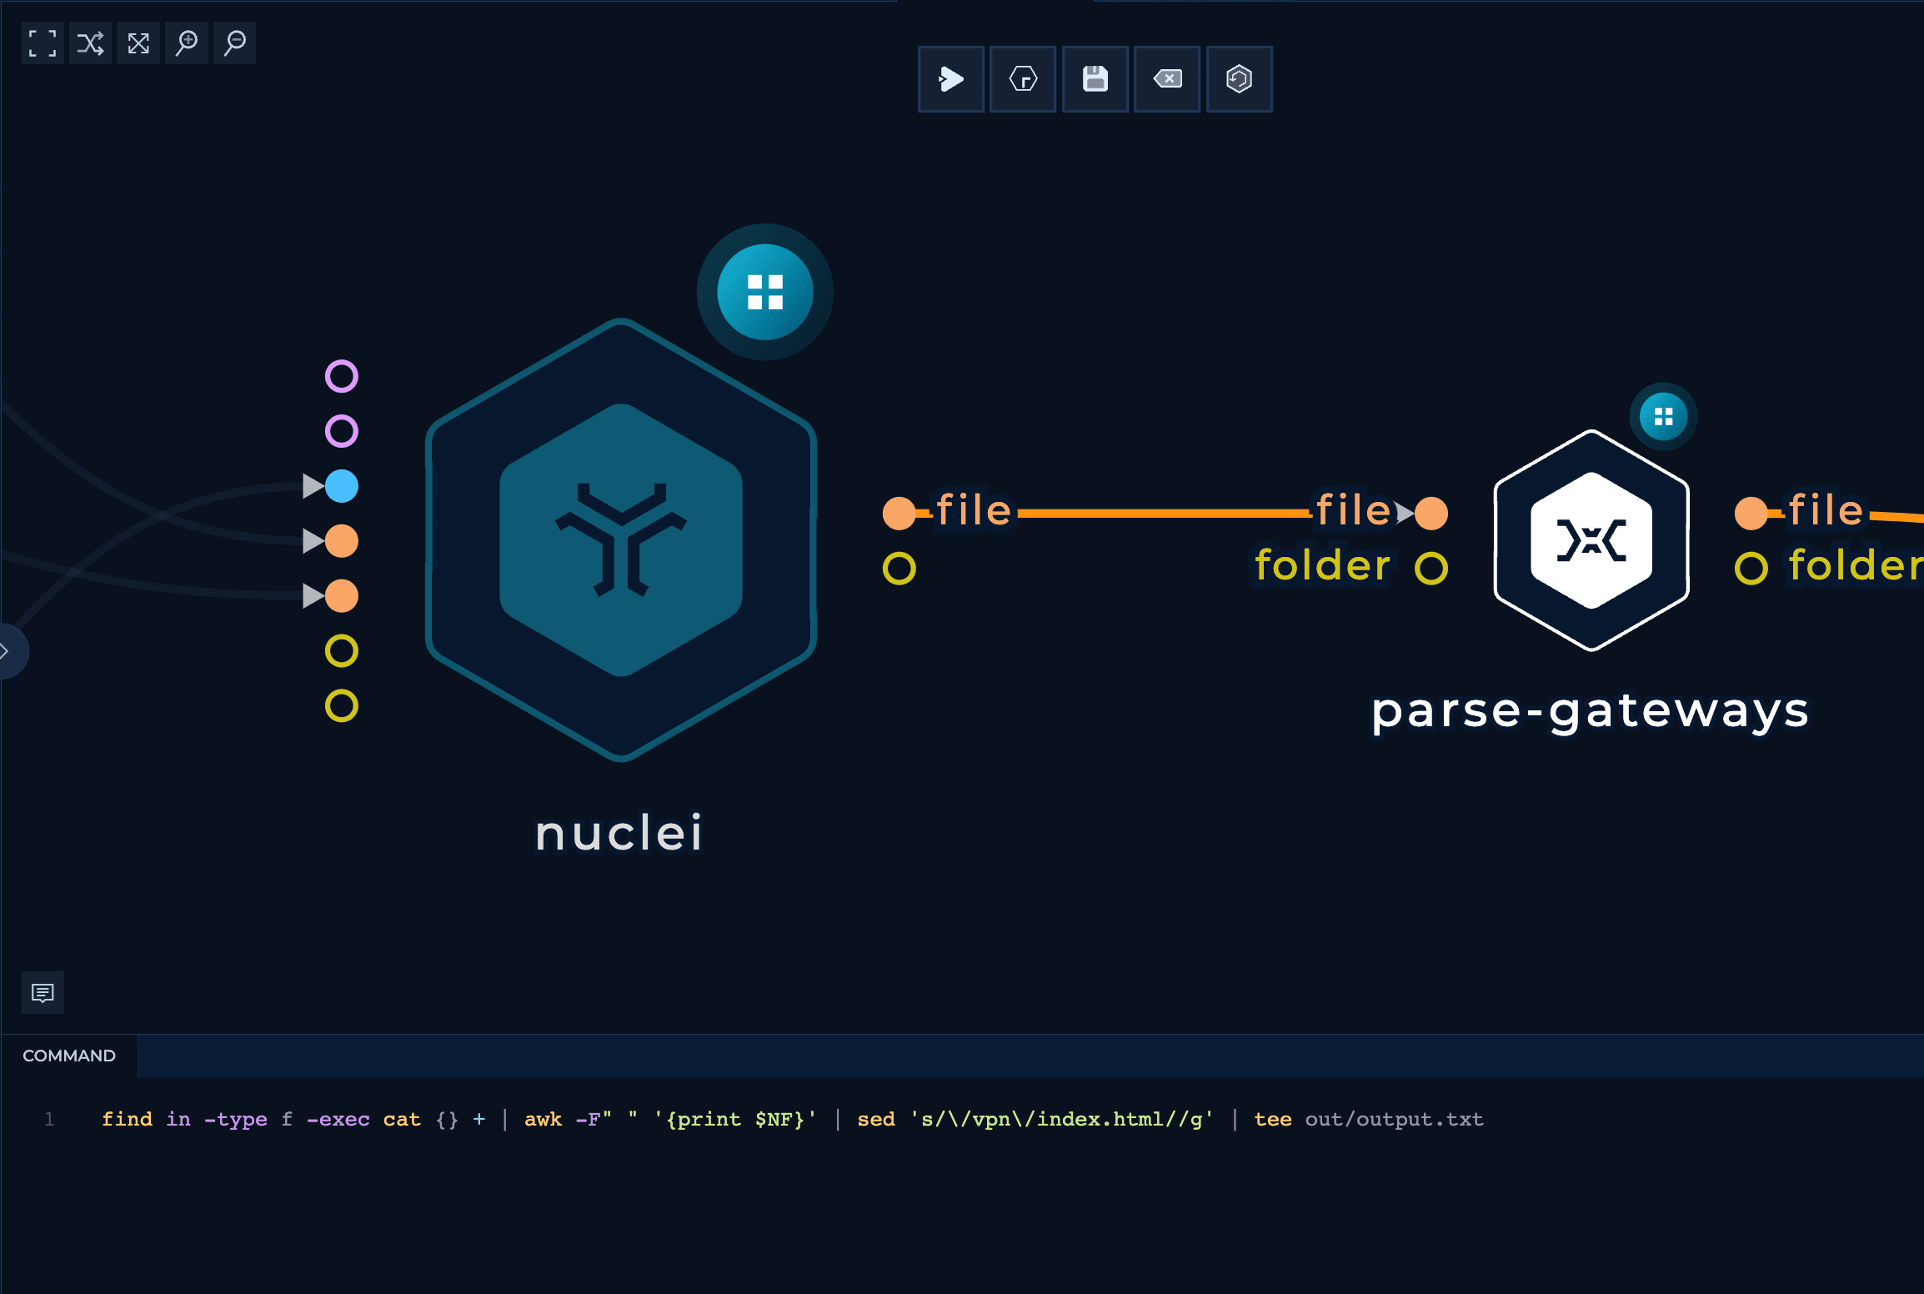Open the grid badge on the nuclei node
The image size is (1924, 1294).
765,292
